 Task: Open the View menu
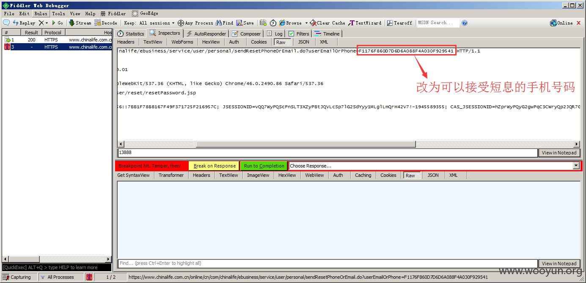75,14
